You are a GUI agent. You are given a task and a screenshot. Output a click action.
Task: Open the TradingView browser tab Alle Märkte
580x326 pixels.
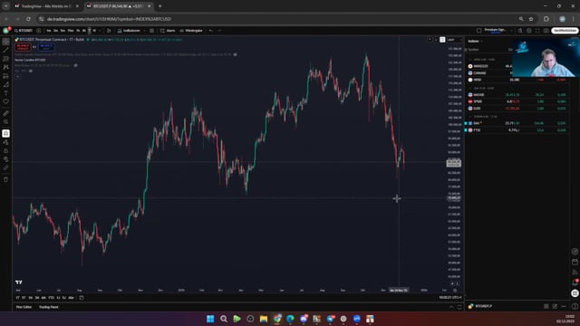pyautogui.click(x=46, y=6)
